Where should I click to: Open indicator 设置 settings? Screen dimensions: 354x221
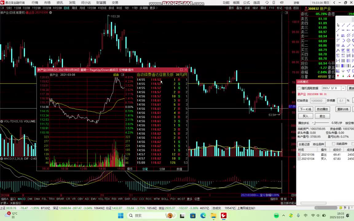[x=197, y=199]
